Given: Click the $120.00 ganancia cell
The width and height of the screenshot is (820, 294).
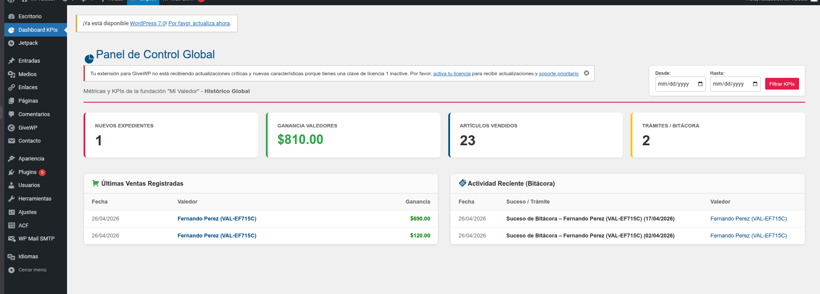Looking at the screenshot, I should point(420,236).
